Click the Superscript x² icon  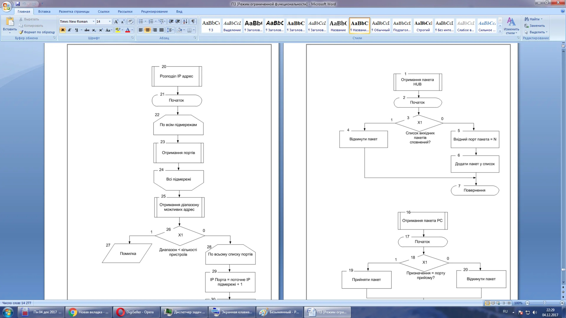click(x=101, y=30)
